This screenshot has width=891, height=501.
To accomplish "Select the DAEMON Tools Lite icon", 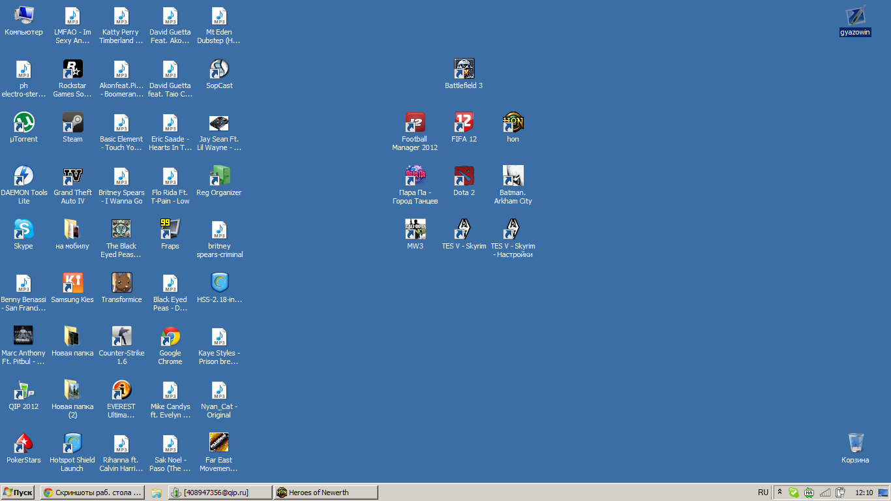I will click(23, 185).
